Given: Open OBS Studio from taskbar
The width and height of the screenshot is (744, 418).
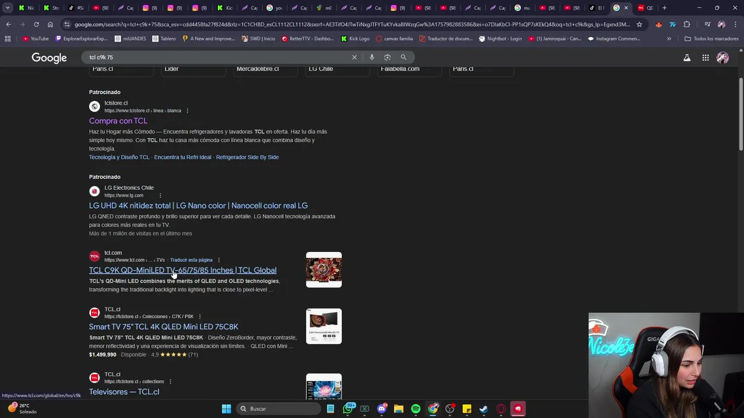Looking at the screenshot, I should tap(450, 409).
